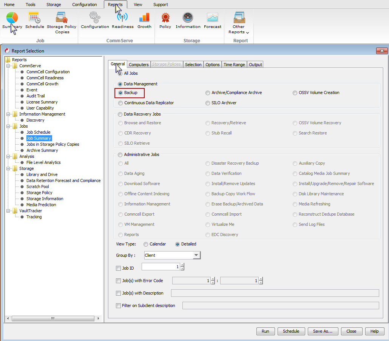The width and height of the screenshot is (389, 341).
Task: Open the Group By dropdown
Action: [196, 255]
